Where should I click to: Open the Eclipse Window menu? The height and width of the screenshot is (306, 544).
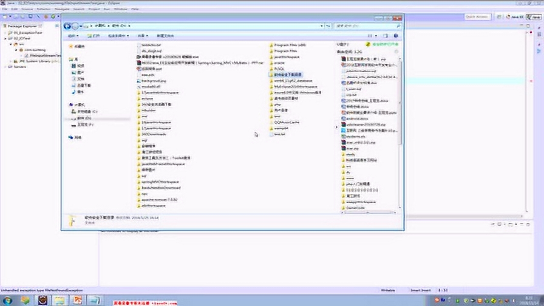[121, 8]
